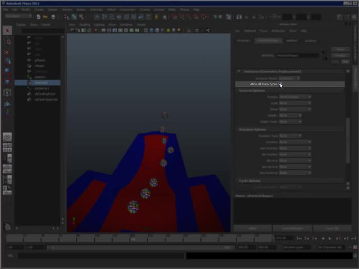
Task: Open the Position dropdown under General Options
Action: [x=295, y=97]
